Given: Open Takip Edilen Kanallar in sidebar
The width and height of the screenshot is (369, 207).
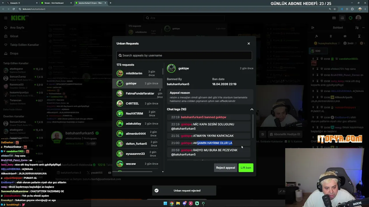Looking at the screenshot, I should pos(25,45).
